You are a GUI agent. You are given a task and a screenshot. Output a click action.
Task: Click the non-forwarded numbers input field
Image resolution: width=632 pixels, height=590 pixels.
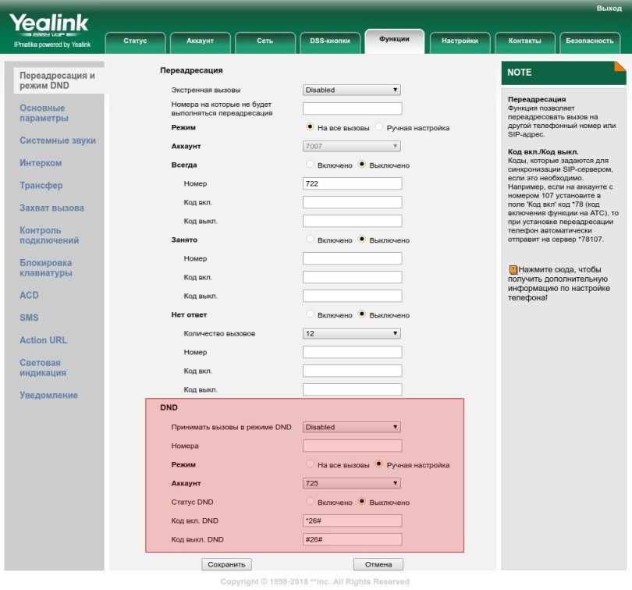(352, 108)
